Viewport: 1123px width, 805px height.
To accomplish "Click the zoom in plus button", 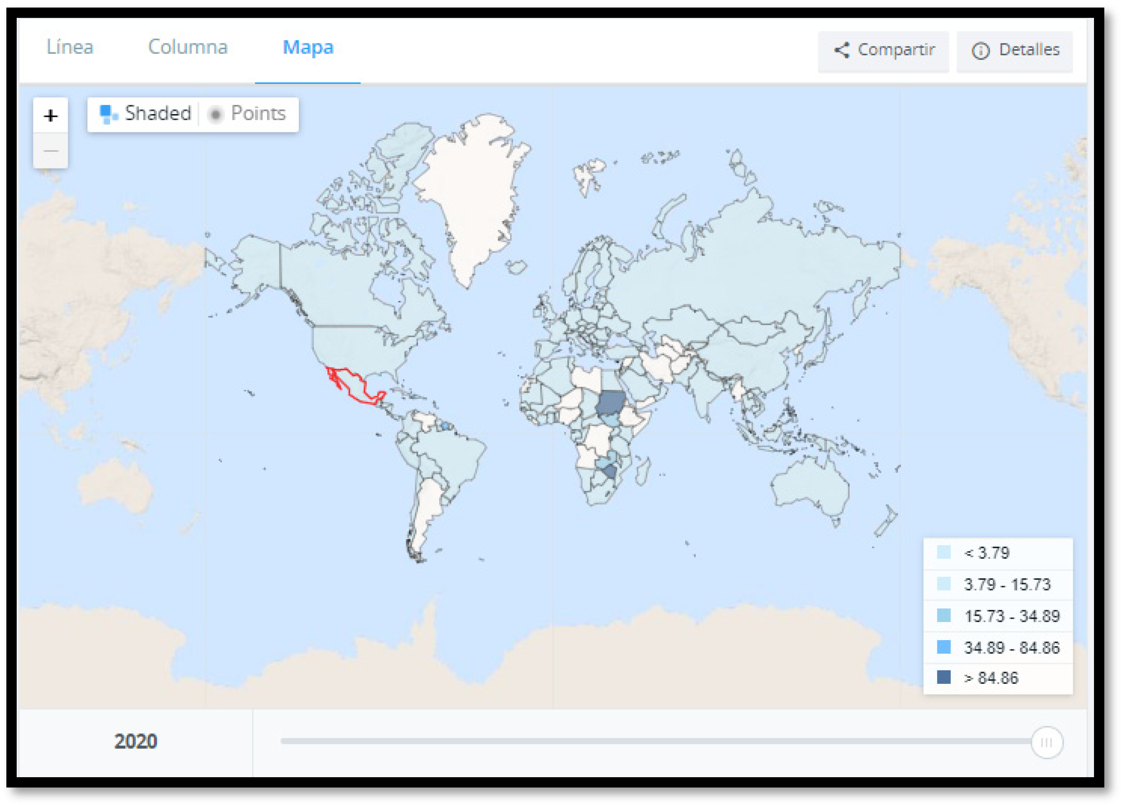I will click(50, 116).
